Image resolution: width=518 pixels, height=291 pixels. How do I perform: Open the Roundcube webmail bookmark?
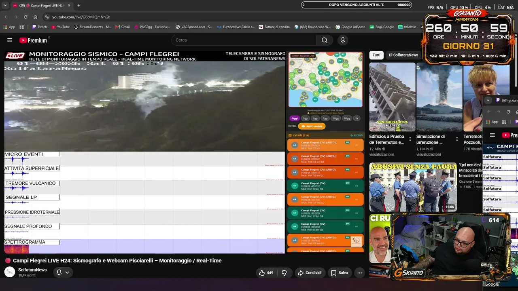pyautogui.click(x=313, y=27)
